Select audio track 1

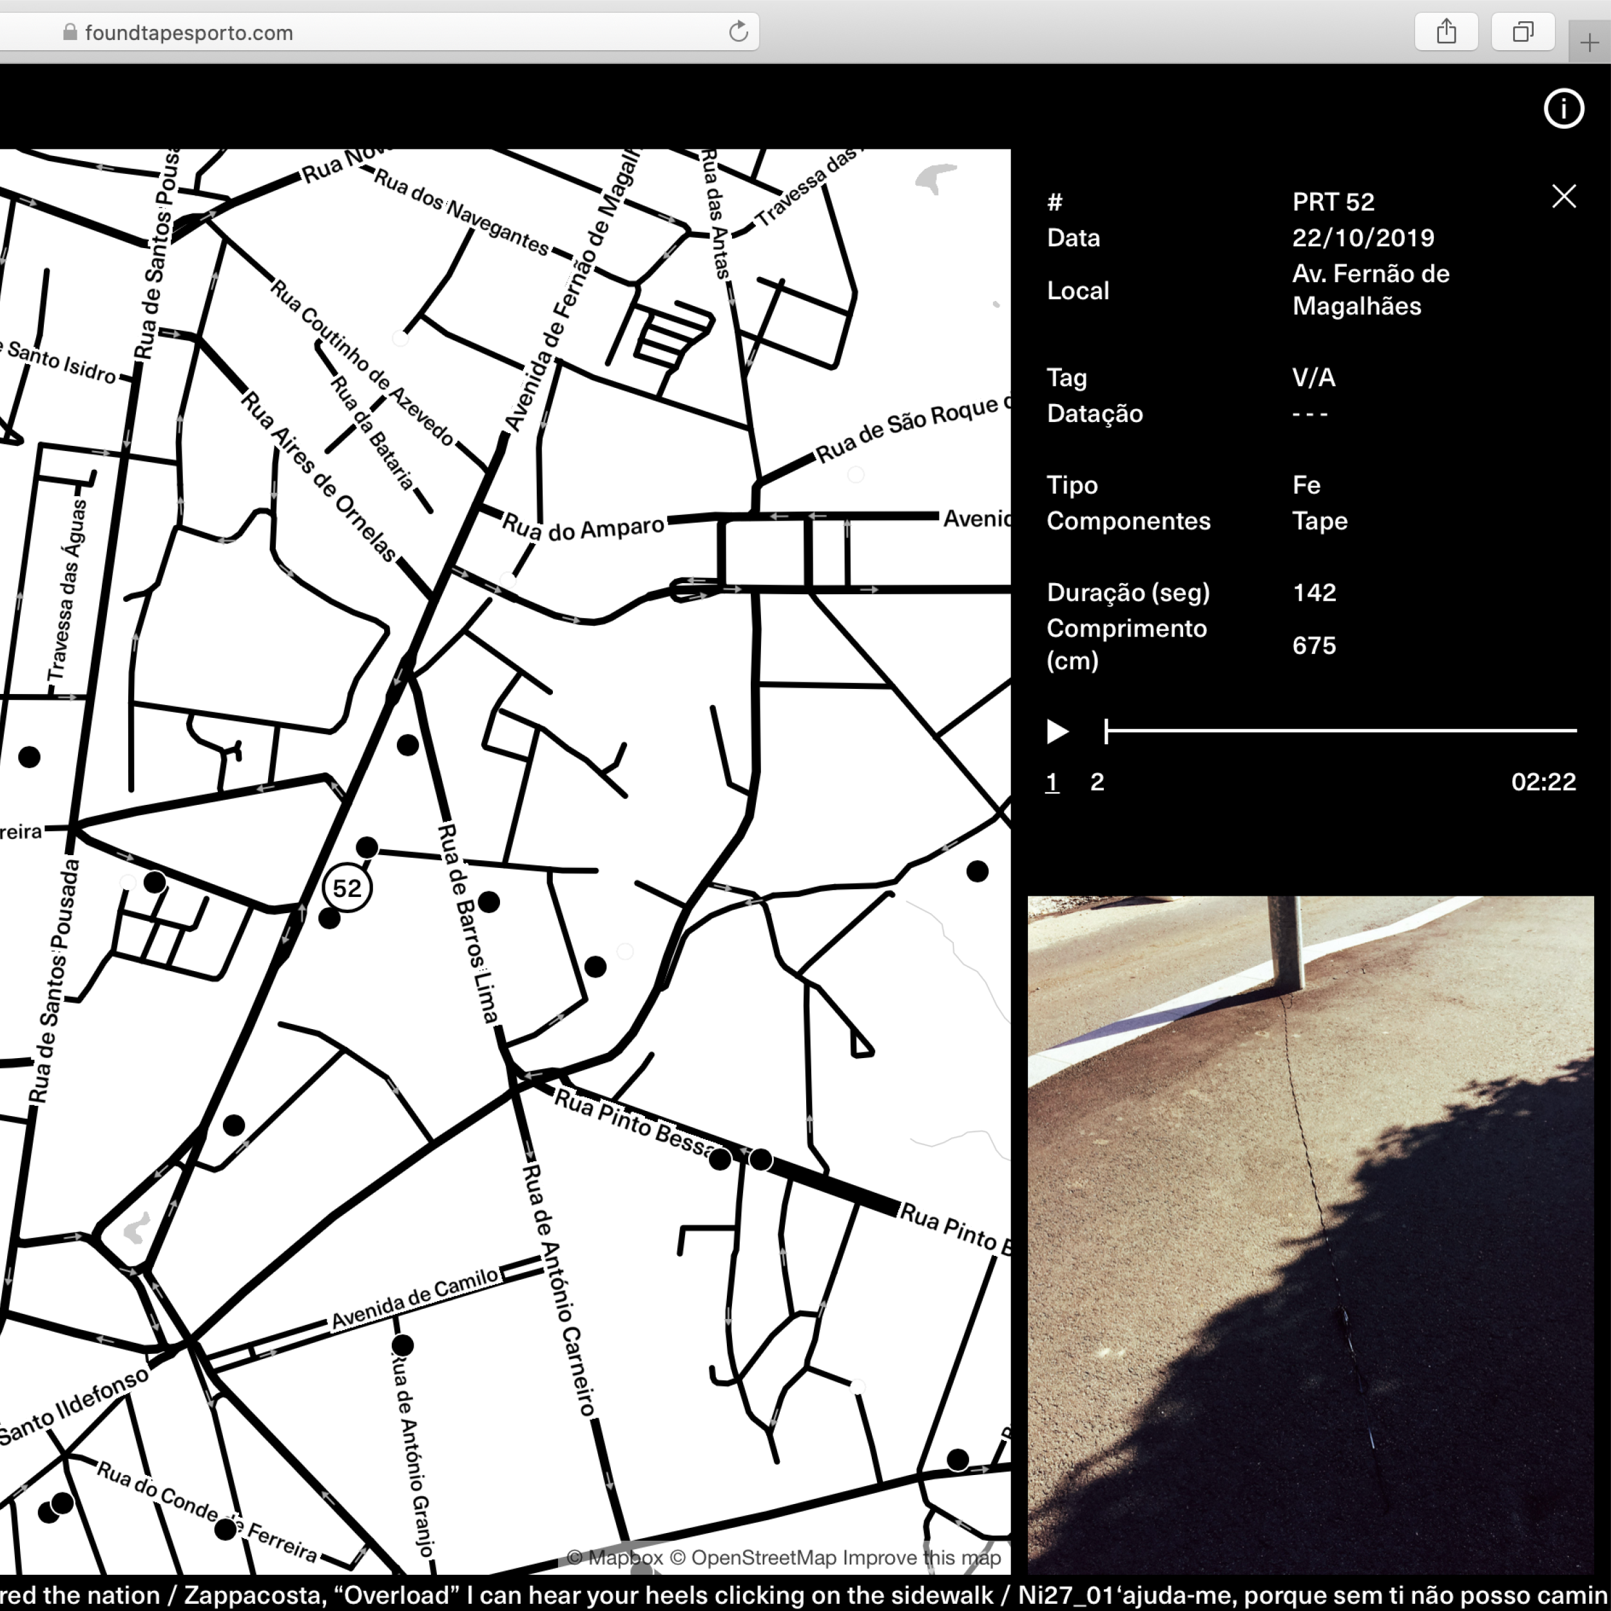[1052, 782]
